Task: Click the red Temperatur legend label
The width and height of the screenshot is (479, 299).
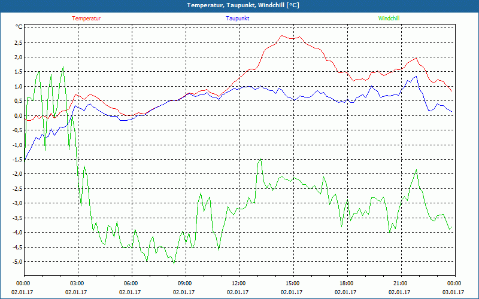Action: click(x=86, y=19)
